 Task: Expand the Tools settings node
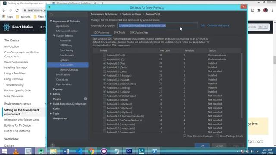[x=51, y=114]
